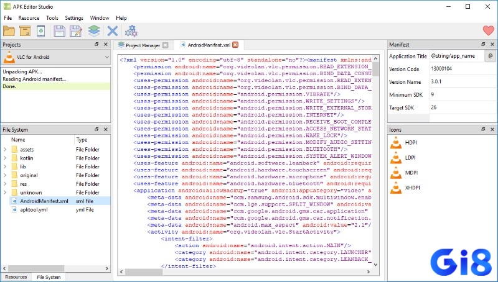Screen dimensions: 498x282
Task: Click the @ button beside Application Title
Action: [491, 56]
